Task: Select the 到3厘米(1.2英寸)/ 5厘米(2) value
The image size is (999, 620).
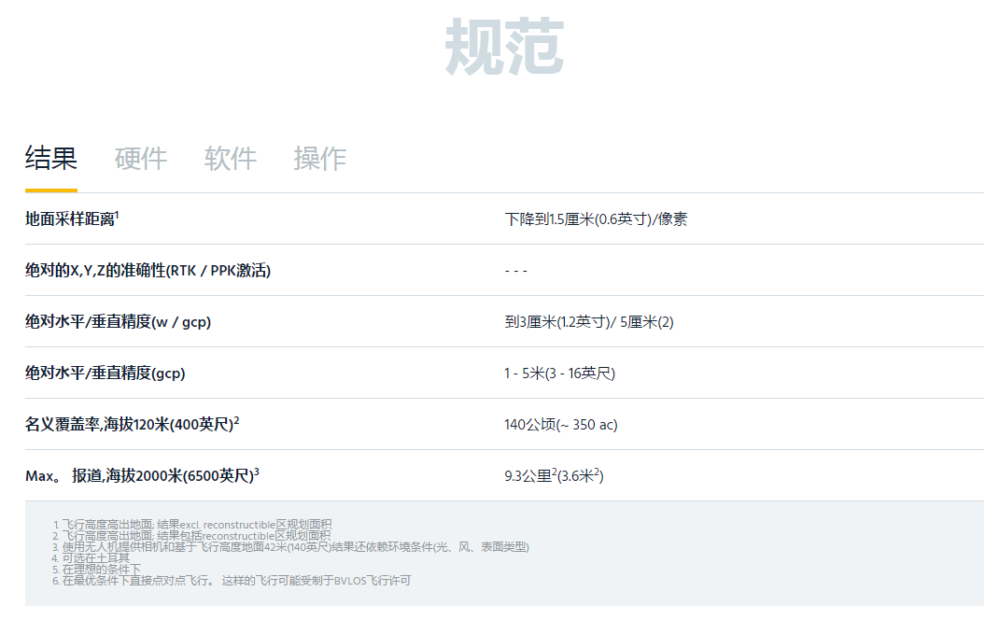Action: 588,322
